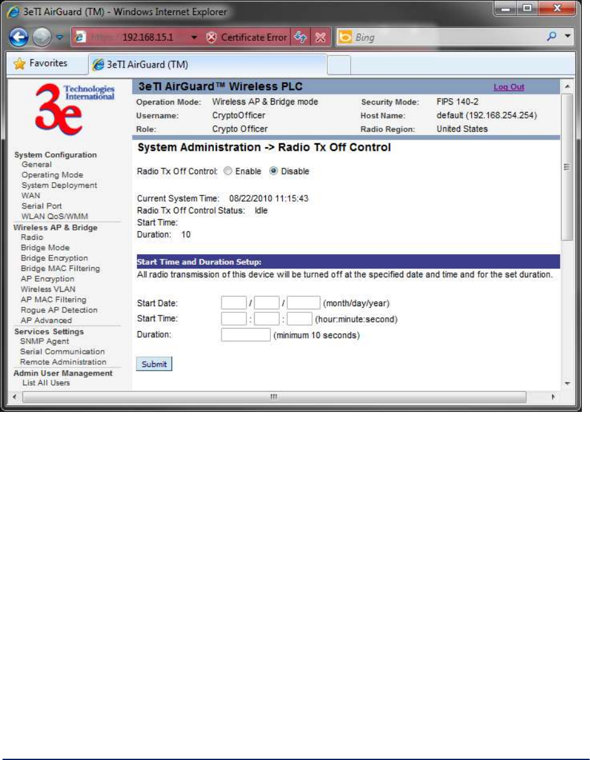Viewport: 590px width, 760px height.
Task: Open the AP Encryption link
Action: coord(48,279)
